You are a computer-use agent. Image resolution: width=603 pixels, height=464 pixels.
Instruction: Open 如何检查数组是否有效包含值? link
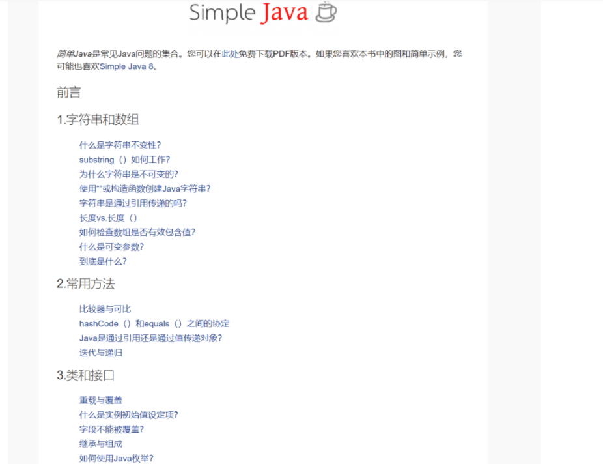[x=137, y=233]
